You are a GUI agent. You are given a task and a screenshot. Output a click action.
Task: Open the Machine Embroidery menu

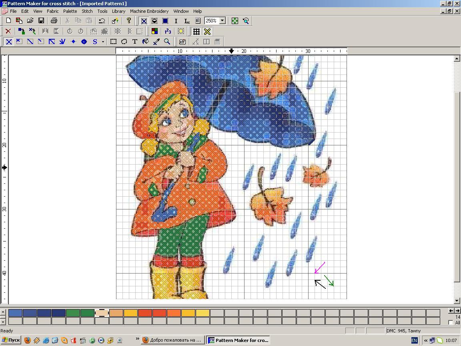click(149, 11)
